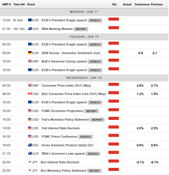This screenshot has width=169, height=175.
Task: Click the New Zealand flag on GDP row
Action: [x=30, y=145]
